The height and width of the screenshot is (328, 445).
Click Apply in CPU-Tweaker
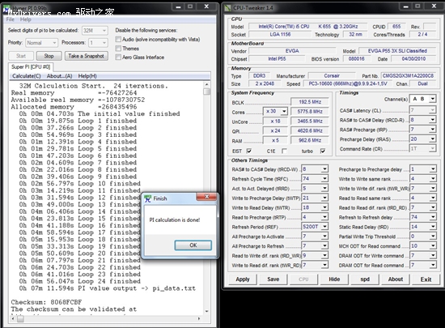243,279
